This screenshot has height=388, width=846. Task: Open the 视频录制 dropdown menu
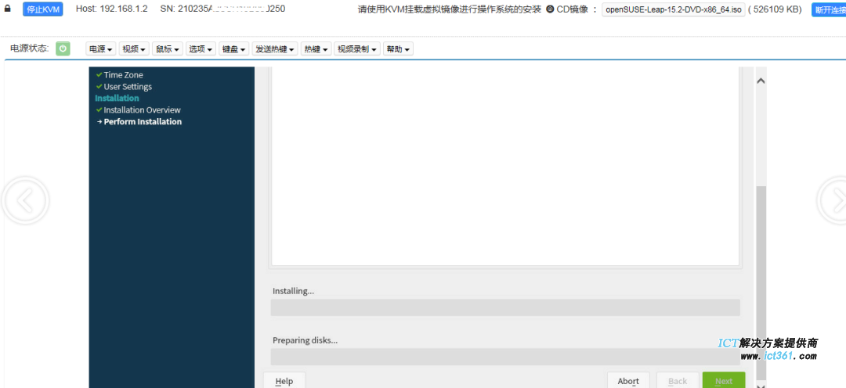click(x=357, y=49)
